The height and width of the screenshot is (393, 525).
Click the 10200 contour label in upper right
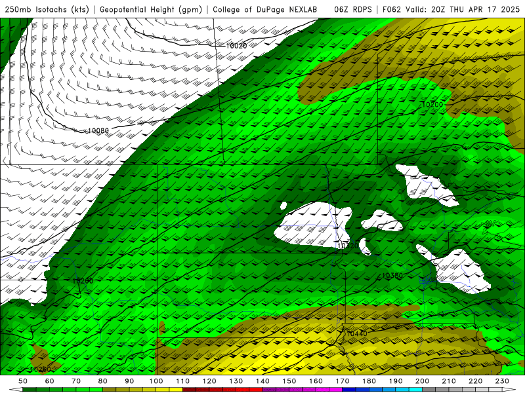click(x=432, y=105)
